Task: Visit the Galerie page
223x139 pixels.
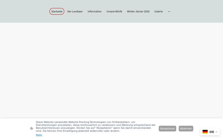Action: pyautogui.click(x=159, y=11)
